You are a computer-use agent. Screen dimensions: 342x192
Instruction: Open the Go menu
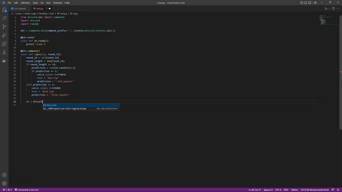tap(42, 3)
